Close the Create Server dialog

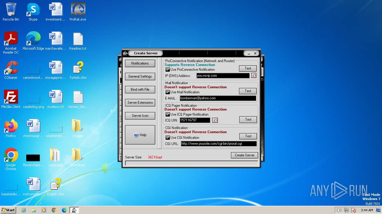click(x=255, y=53)
